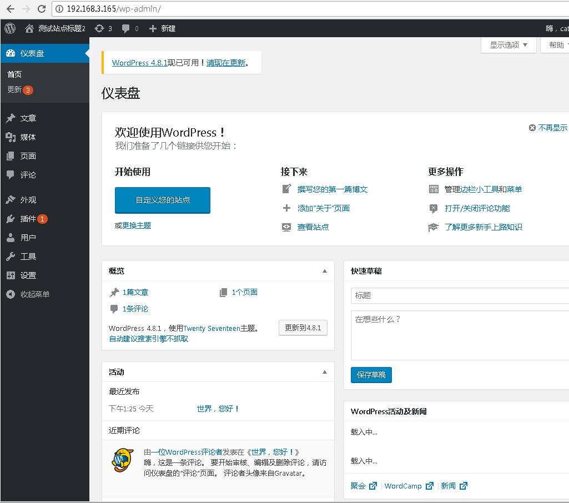Click the plus icon beside 添加"关于"页面

(286, 208)
